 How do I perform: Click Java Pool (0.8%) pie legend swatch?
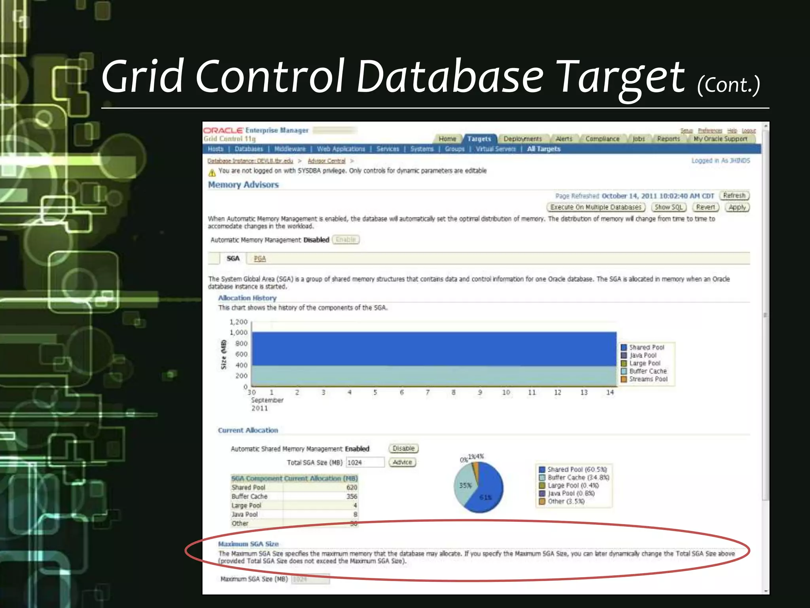[542, 494]
